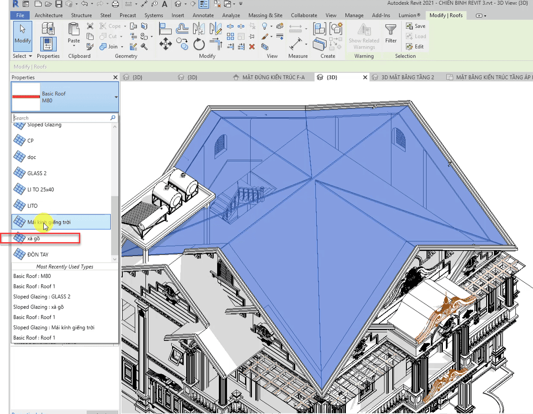The width and height of the screenshot is (533, 414).
Task: Toggle Thin Lines in quick access toolbar
Action: click(204, 4)
